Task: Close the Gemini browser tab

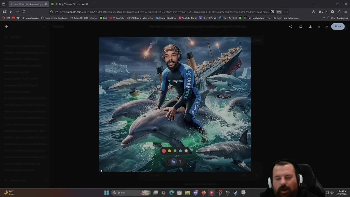Action: pos(46,4)
